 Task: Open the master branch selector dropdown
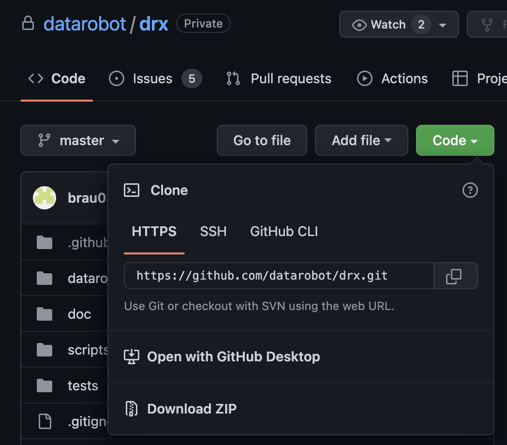[x=78, y=140]
